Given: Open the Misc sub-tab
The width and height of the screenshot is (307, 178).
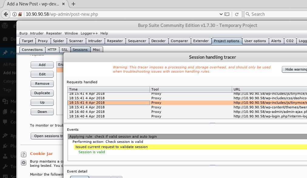Looking at the screenshot, I should [96, 50].
